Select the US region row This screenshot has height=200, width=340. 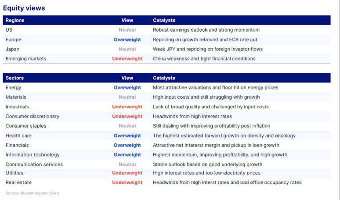[x=166, y=30]
